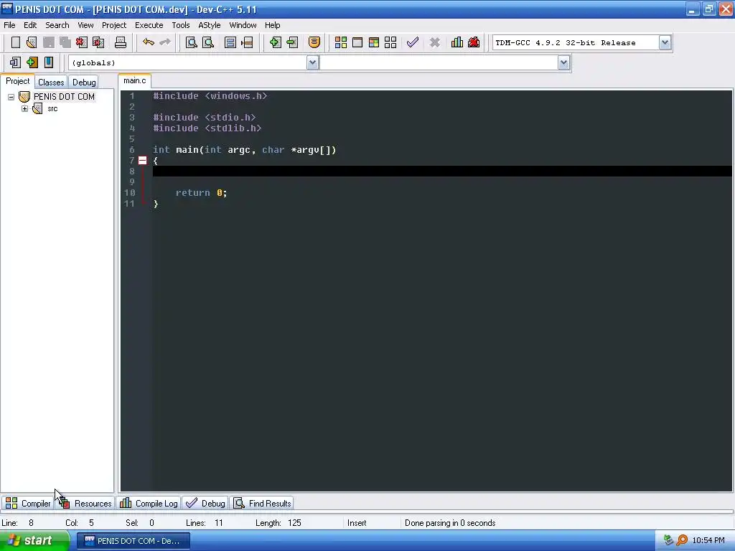735x551 pixels.
Task: Open the Window menu
Action: coord(243,25)
